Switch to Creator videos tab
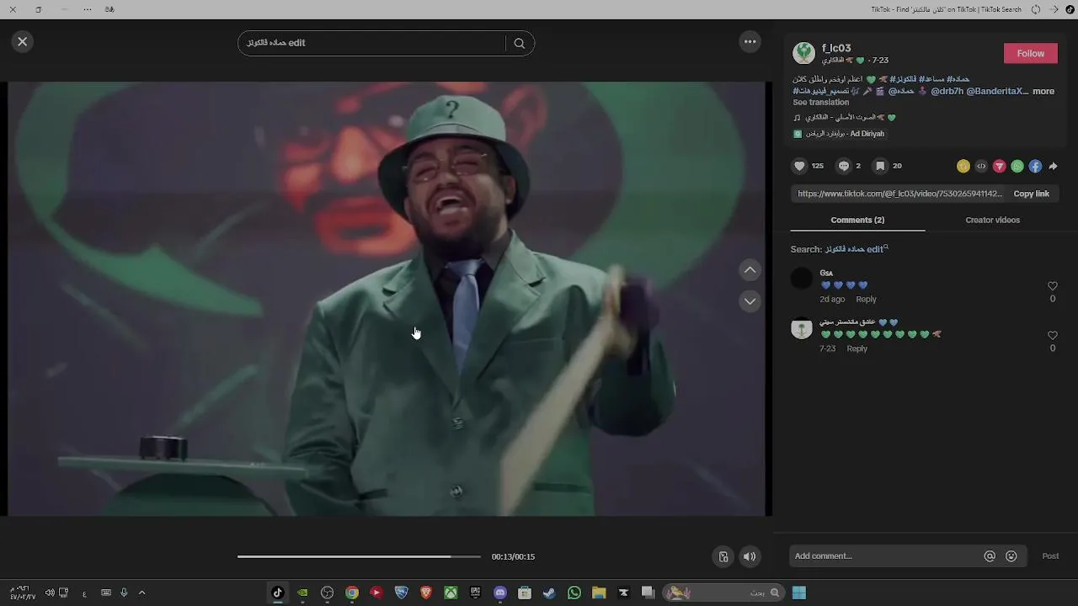 coord(992,220)
